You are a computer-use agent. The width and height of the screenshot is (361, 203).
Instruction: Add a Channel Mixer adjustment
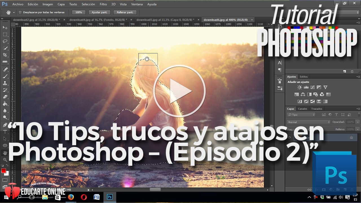[x=322, y=94]
